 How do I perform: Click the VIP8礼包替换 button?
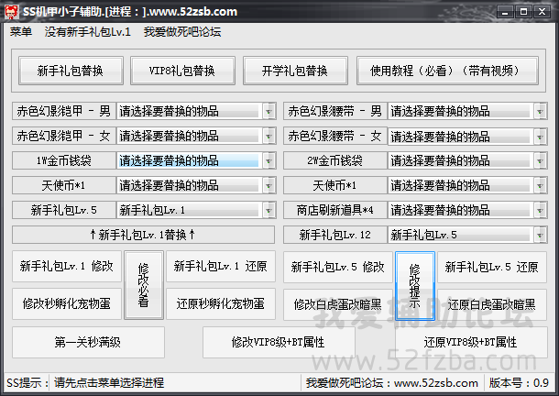tap(182, 71)
